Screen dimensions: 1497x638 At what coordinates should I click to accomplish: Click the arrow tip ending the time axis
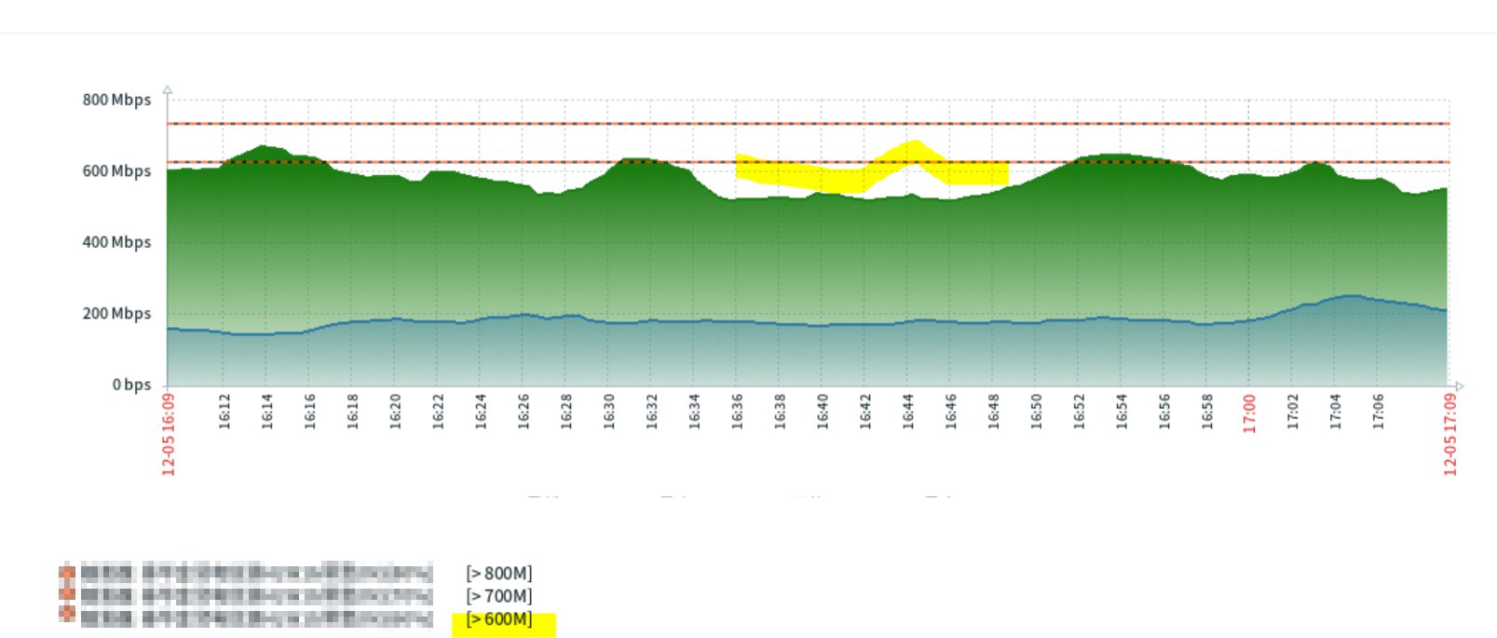[1459, 386]
